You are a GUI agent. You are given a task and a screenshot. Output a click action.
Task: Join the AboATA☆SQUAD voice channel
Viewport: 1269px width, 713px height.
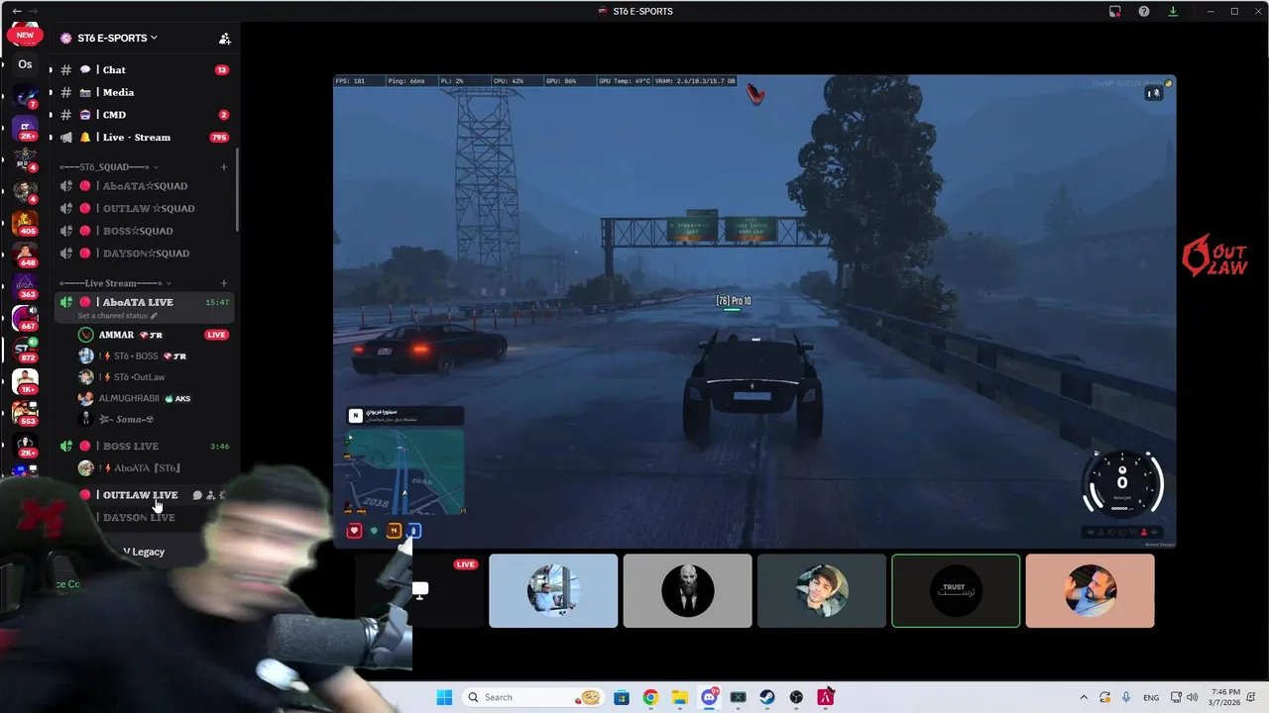pyautogui.click(x=144, y=186)
